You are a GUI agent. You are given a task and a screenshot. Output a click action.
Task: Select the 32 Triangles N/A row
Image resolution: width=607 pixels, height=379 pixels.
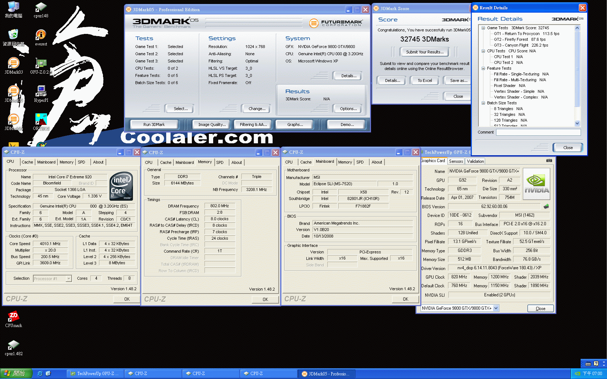click(x=509, y=114)
